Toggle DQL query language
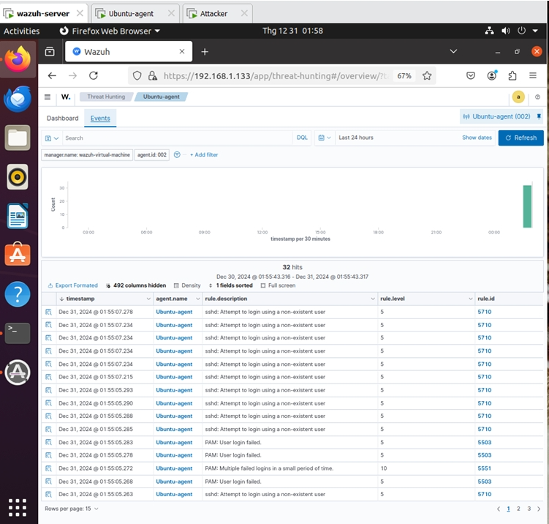Viewport: 549px width, 524px height. [x=302, y=138]
